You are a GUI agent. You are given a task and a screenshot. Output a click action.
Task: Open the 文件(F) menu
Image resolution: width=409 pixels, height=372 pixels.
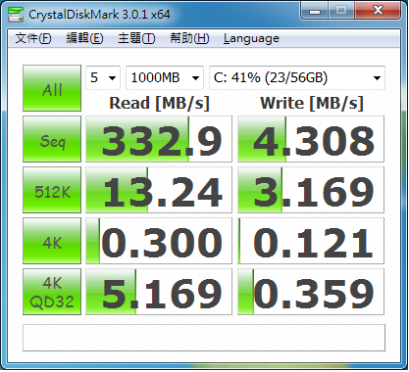coord(33,38)
